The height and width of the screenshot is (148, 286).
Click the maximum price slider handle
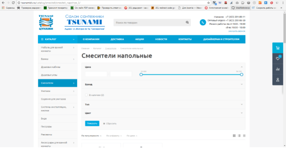pyautogui.click(x=242, y=74)
